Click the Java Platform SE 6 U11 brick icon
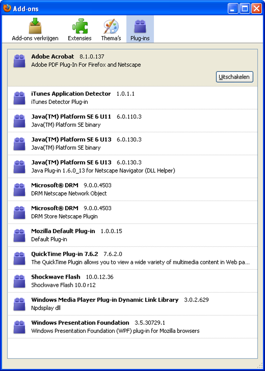Viewport: 265px width, 371px height. [19, 121]
